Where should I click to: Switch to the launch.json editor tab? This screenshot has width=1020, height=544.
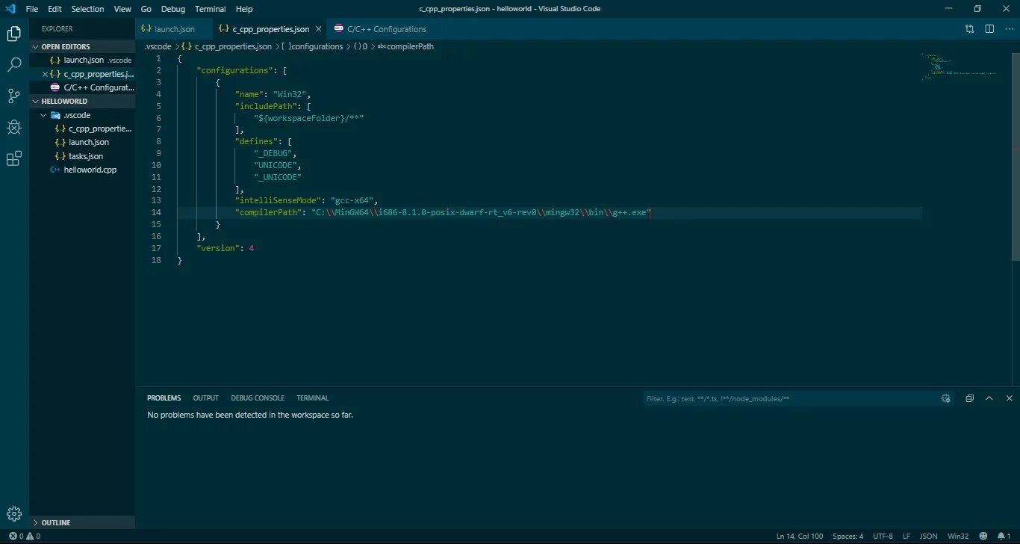(174, 29)
